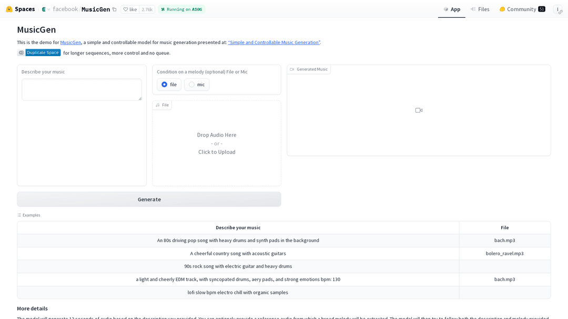
Task: Open the MusicGen link in description
Action: click(70, 42)
